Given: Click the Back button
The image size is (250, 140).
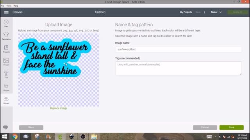Looking at the screenshot, I should click(x=31, y=128).
